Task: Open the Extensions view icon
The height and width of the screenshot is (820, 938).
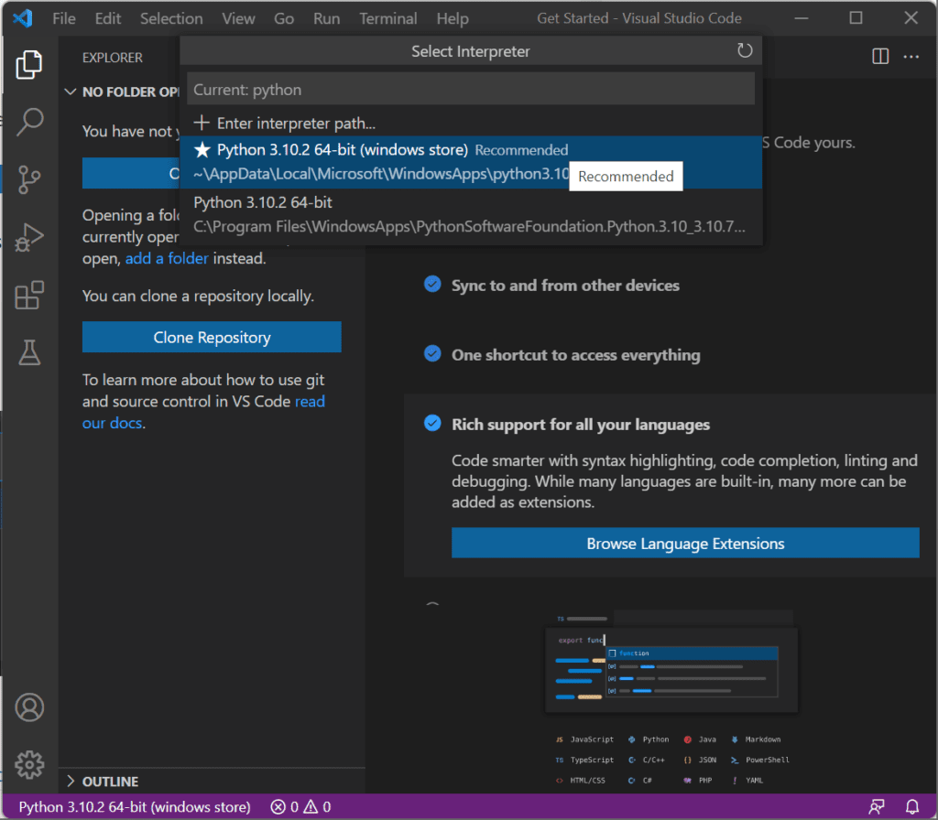Action: pos(29,295)
